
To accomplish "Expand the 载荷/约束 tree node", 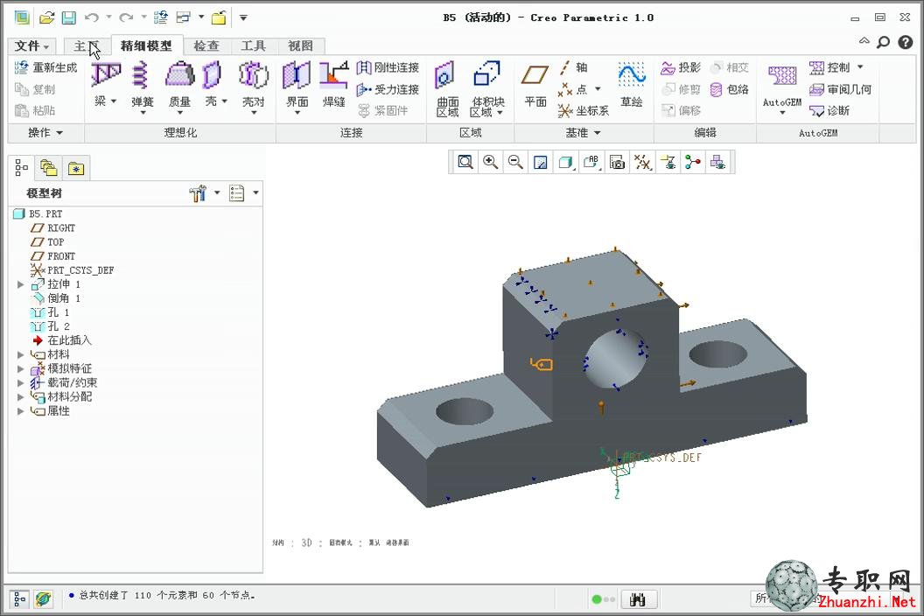I will pos(21,383).
